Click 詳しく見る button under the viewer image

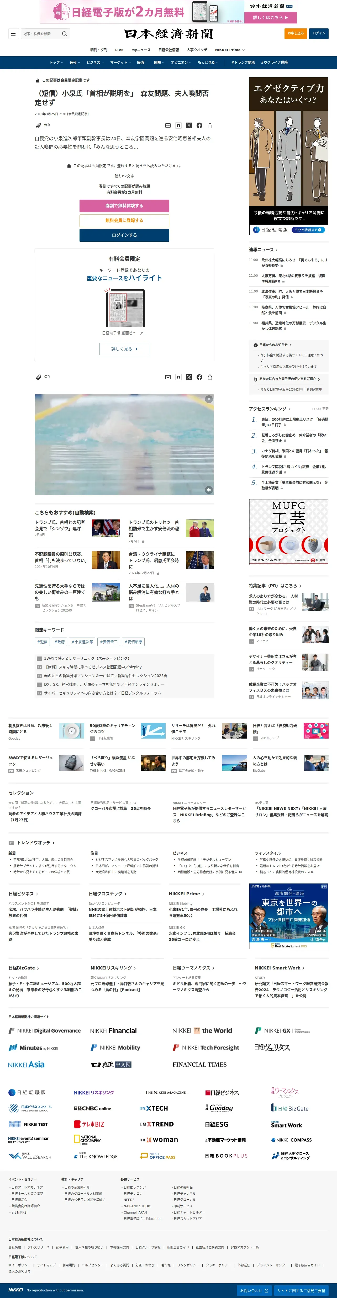point(124,349)
